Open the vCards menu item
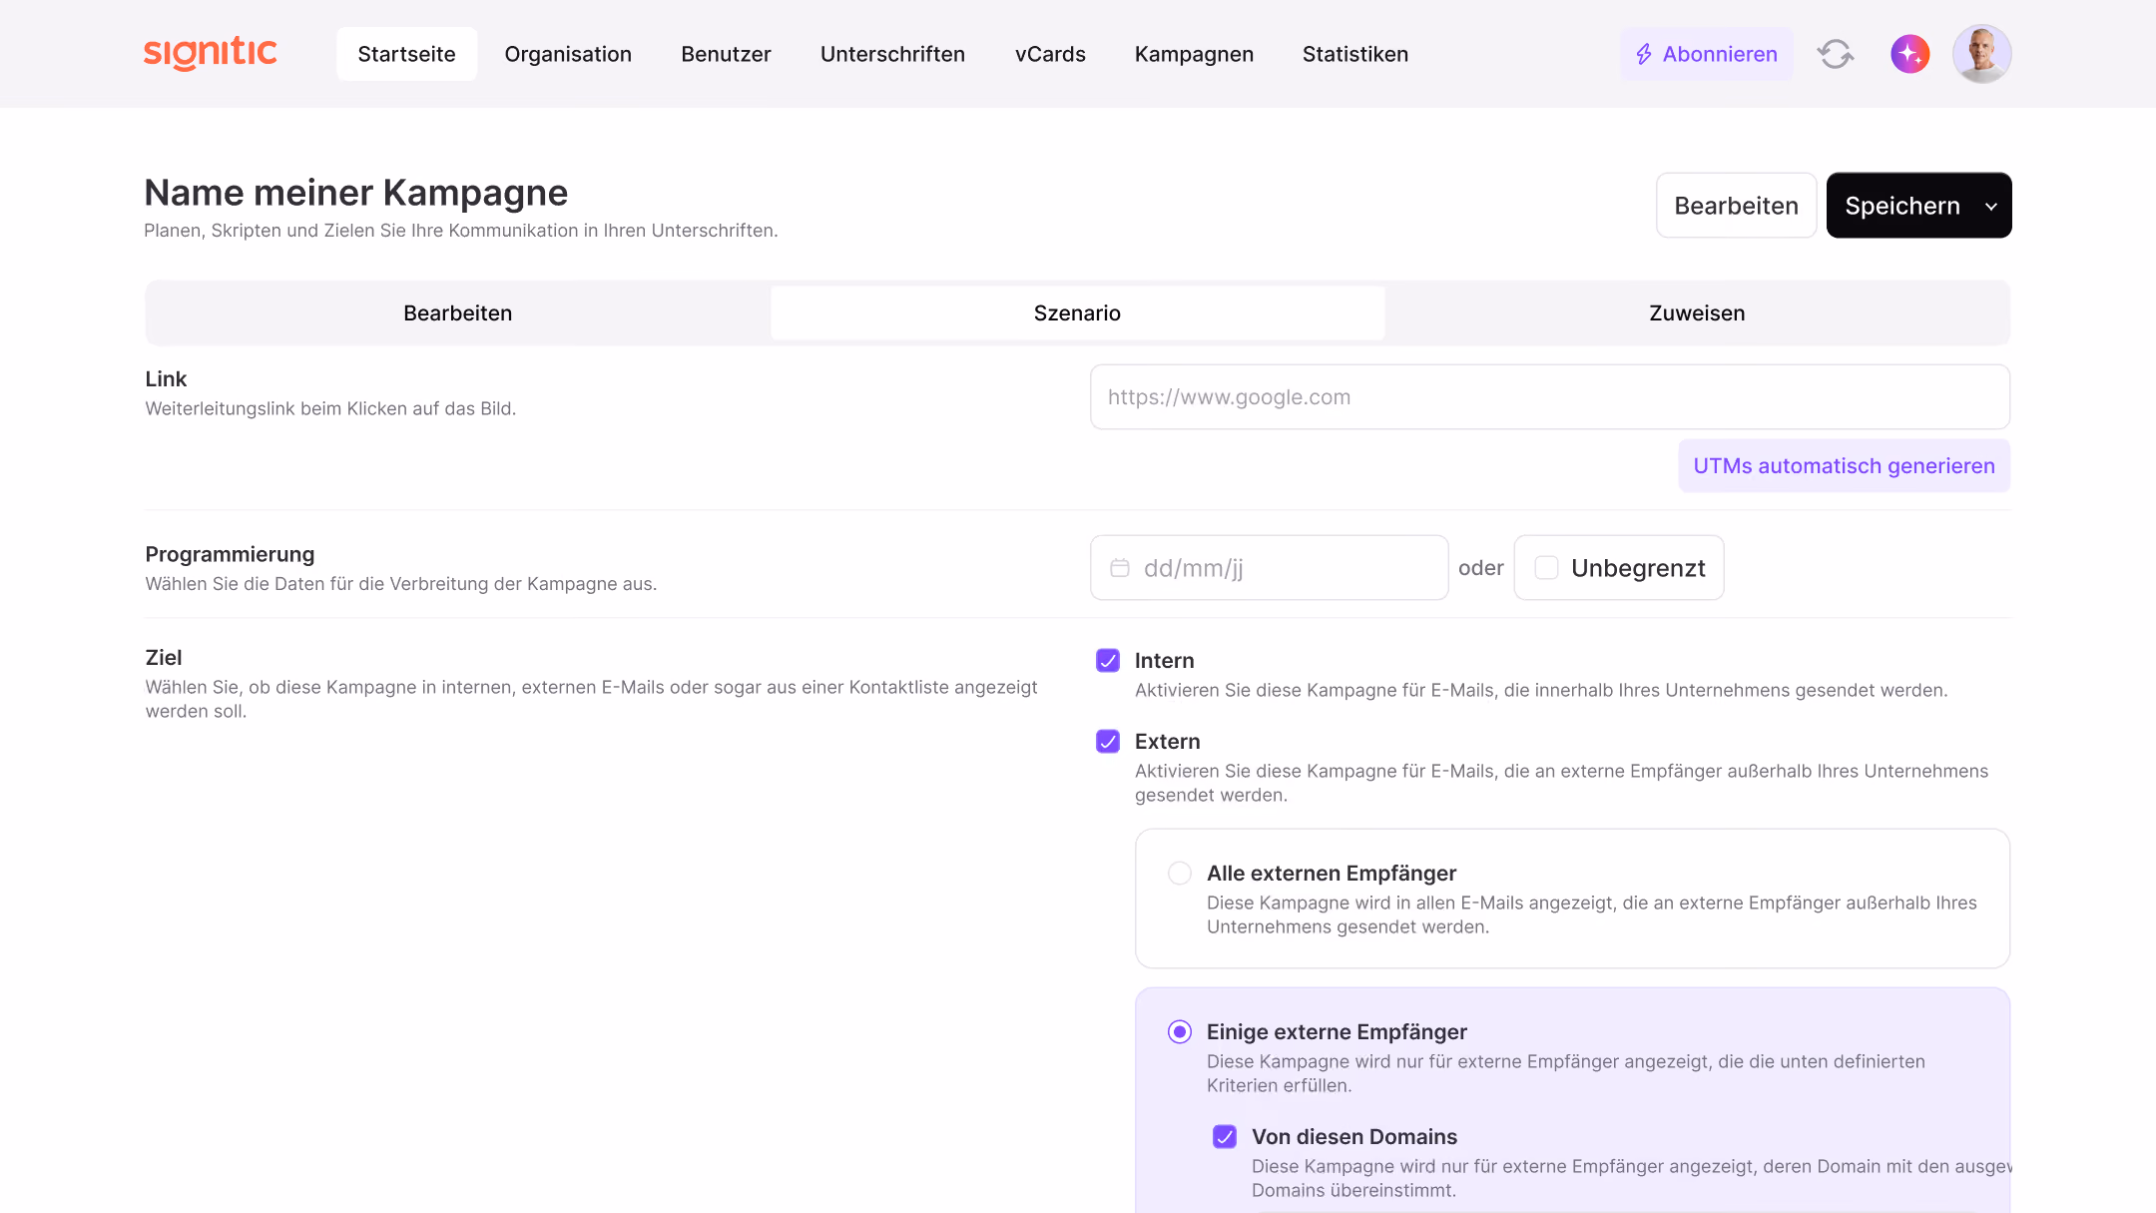This screenshot has width=2156, height=1213. [1050, 54]
